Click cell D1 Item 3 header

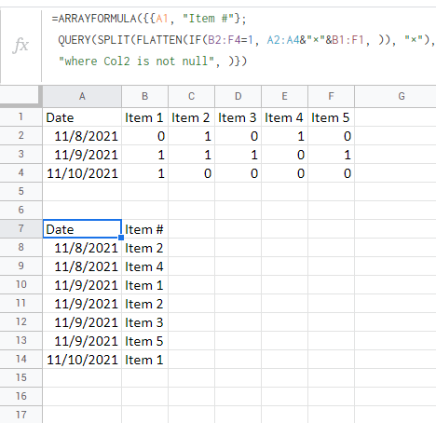point(238,117)
